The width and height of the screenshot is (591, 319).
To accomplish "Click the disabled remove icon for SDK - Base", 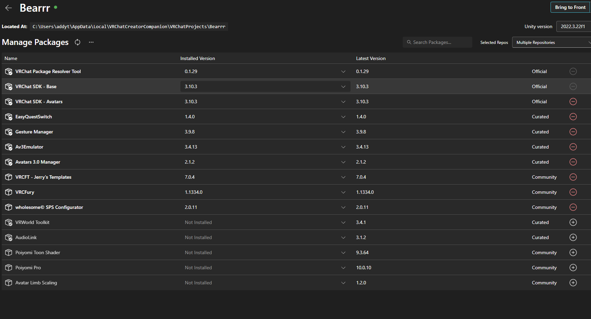I will (x=573, y=86).
